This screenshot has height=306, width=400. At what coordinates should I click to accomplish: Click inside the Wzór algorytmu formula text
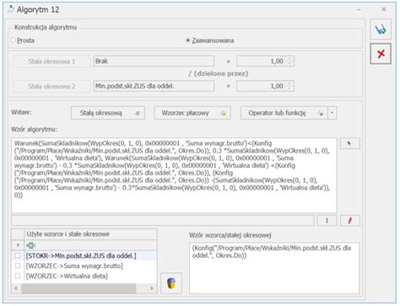pos(174,175)
